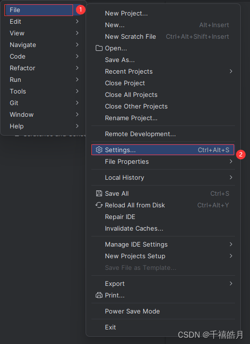The image size is (250, 344).
Task: Expand the Recent Projects submenu arrow
Action: (231, 71)
